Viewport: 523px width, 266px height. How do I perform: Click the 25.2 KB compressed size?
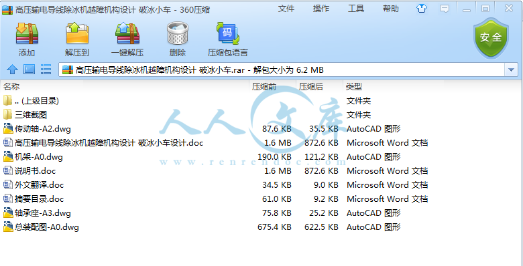[x=324, y=213]
